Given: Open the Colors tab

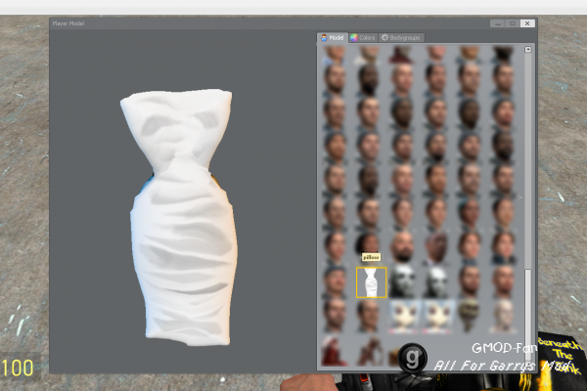Looking at the screenshot, I should tap(362, 38).
